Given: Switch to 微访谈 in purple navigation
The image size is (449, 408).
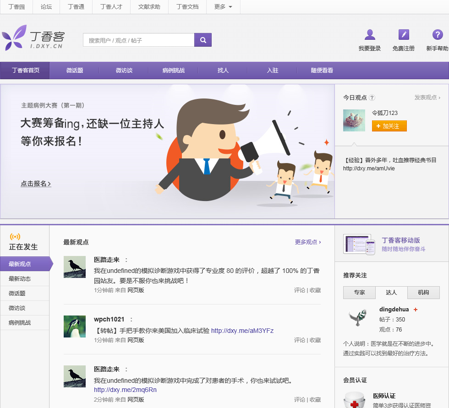Looking at the screenshot, I should click(124, 71).
